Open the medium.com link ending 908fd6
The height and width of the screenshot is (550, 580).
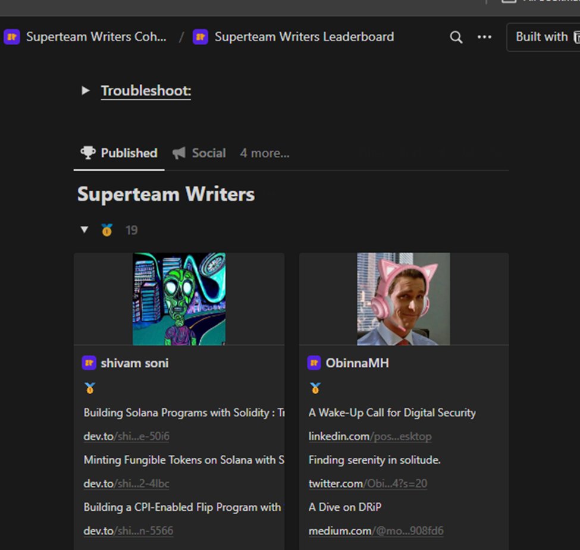point(376,531)
